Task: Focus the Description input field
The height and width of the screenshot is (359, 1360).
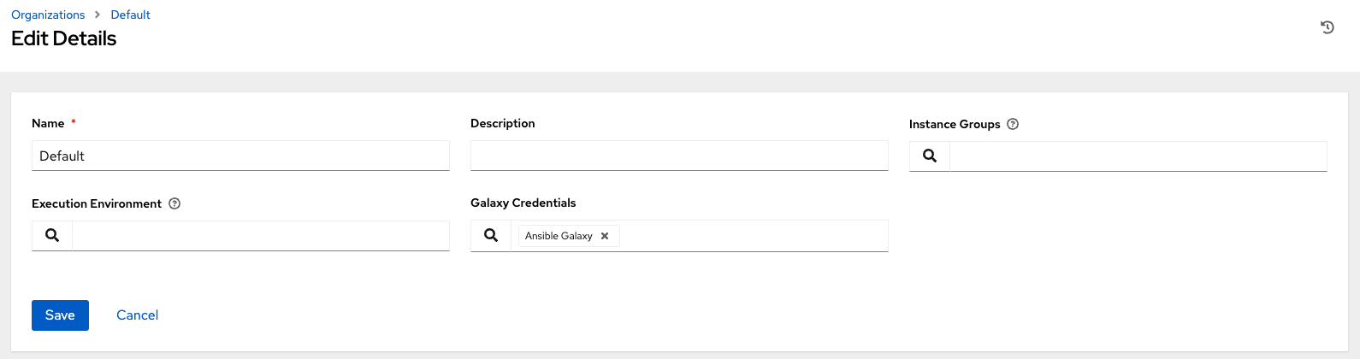Action: pos(679,156)
